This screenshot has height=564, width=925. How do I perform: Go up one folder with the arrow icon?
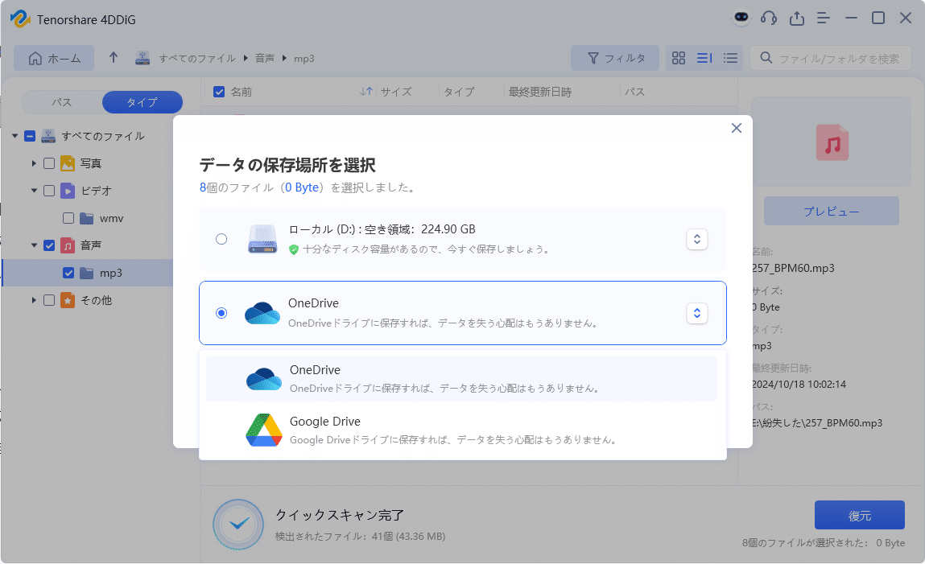click(x=114, y=57)
